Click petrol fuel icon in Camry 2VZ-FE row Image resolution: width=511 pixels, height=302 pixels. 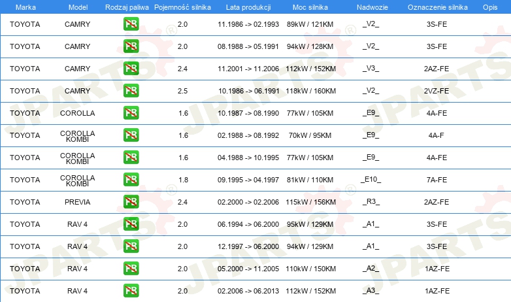(x=131, y=91)
